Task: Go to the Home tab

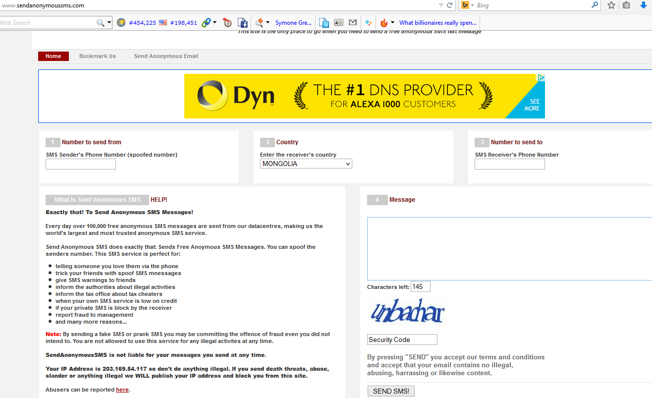Action: pos(54,56)
